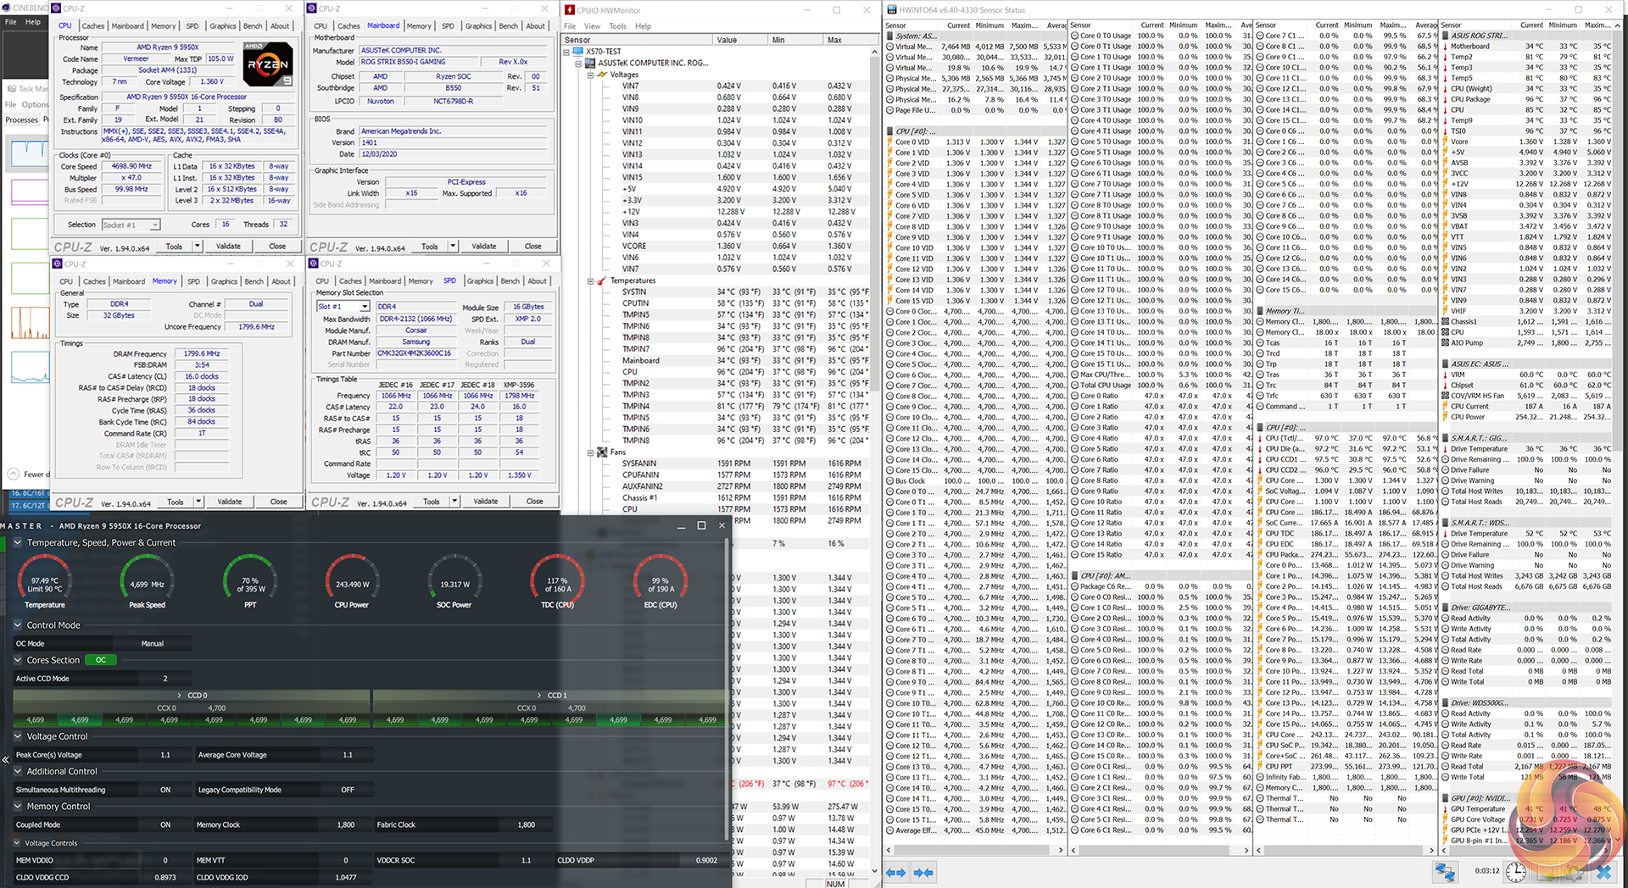This screenshot has height=888, width=1628.
Task: Click the Ryzen 9 logo in CPU-Z
Action: pos(267,64)
